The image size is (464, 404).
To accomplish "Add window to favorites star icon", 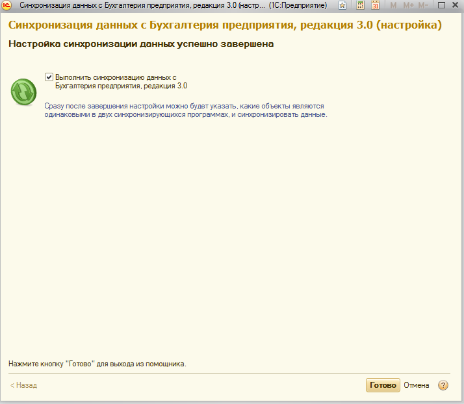I will [x=342, y=5].
